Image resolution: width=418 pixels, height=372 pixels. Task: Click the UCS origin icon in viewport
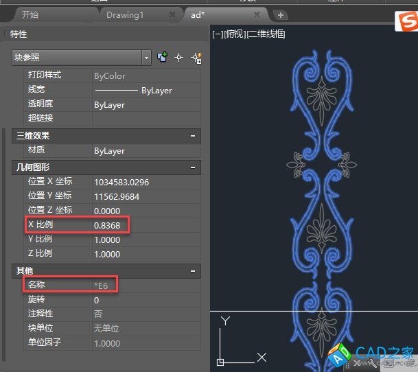[x=220, y=361]
